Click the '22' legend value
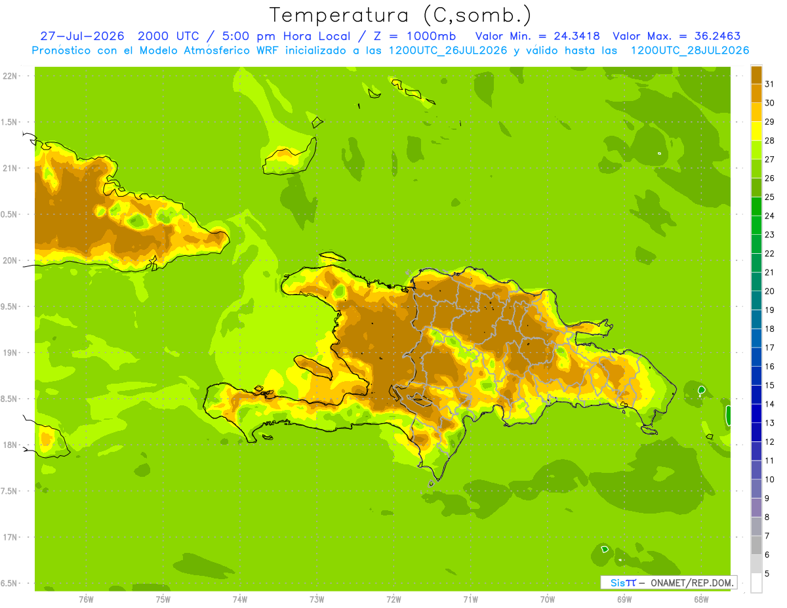This screenshot has width=787, height=608. (770, 253)
